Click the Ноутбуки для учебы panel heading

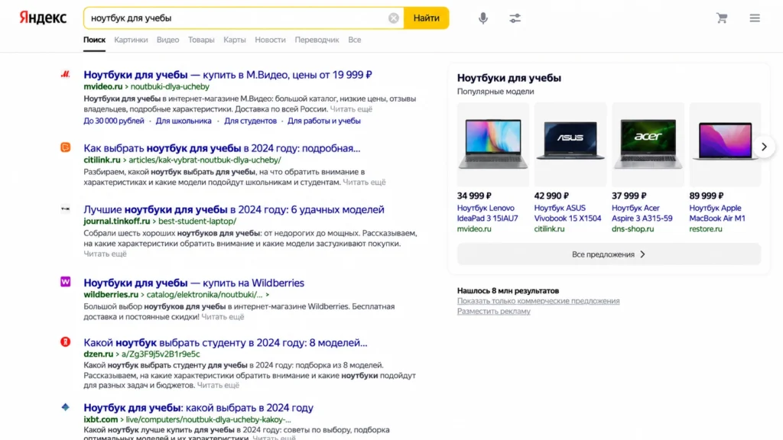(508, 78)
